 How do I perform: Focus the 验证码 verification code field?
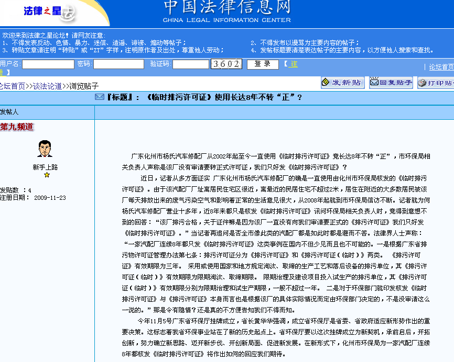191,64
